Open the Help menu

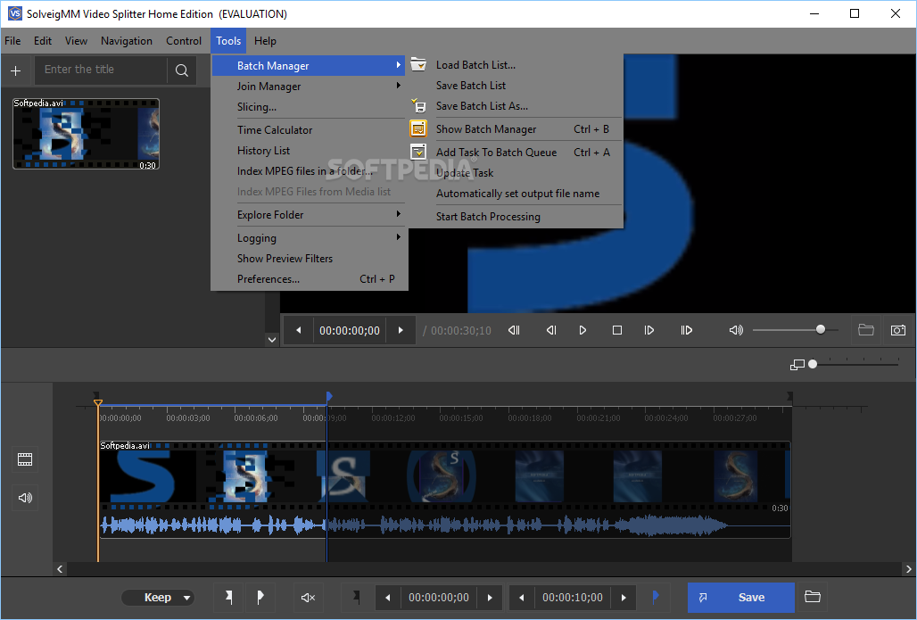tap(265, 41)
